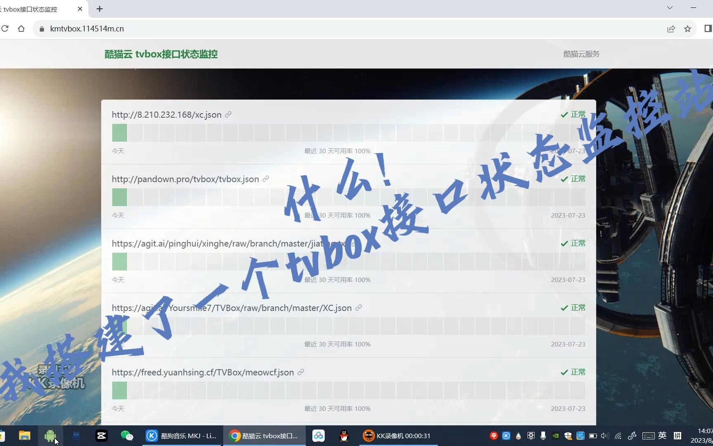Viewport: 713px width, 446px height.
Task: Toggle the 英 input language indicator
Action: (662, 435)
